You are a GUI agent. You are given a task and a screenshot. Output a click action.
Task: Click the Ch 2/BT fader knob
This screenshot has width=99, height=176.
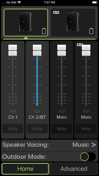pos(37,50)
